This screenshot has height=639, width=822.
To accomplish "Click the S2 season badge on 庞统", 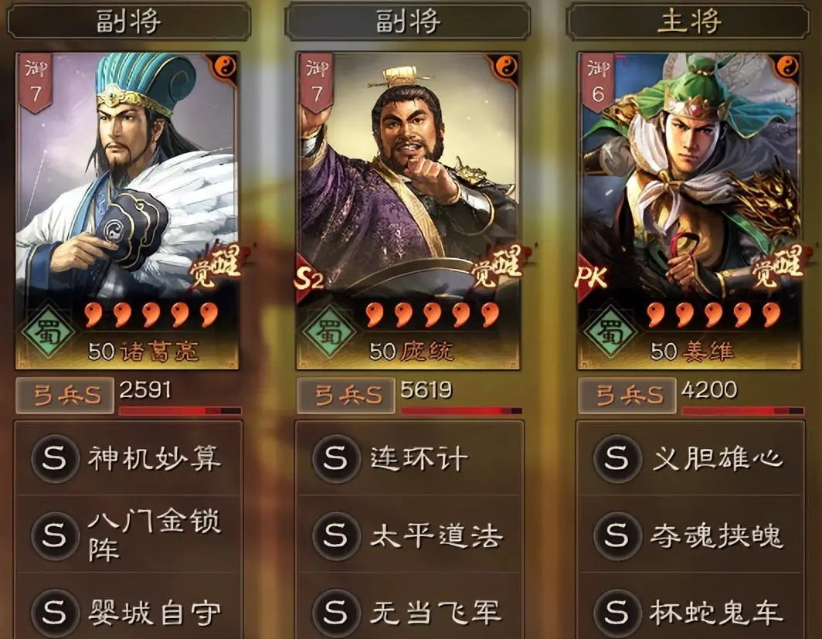I will (x=309, y=279).
